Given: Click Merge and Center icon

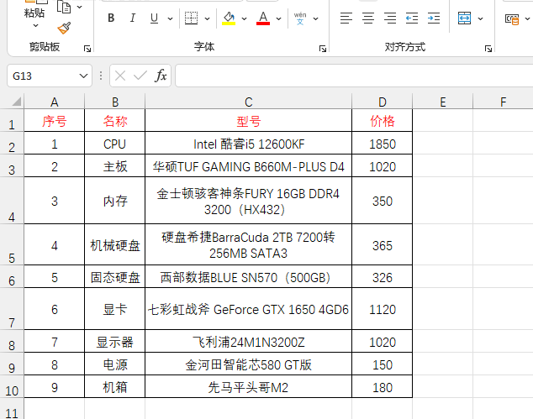Looking at the screenshot, I should (464, 18).
